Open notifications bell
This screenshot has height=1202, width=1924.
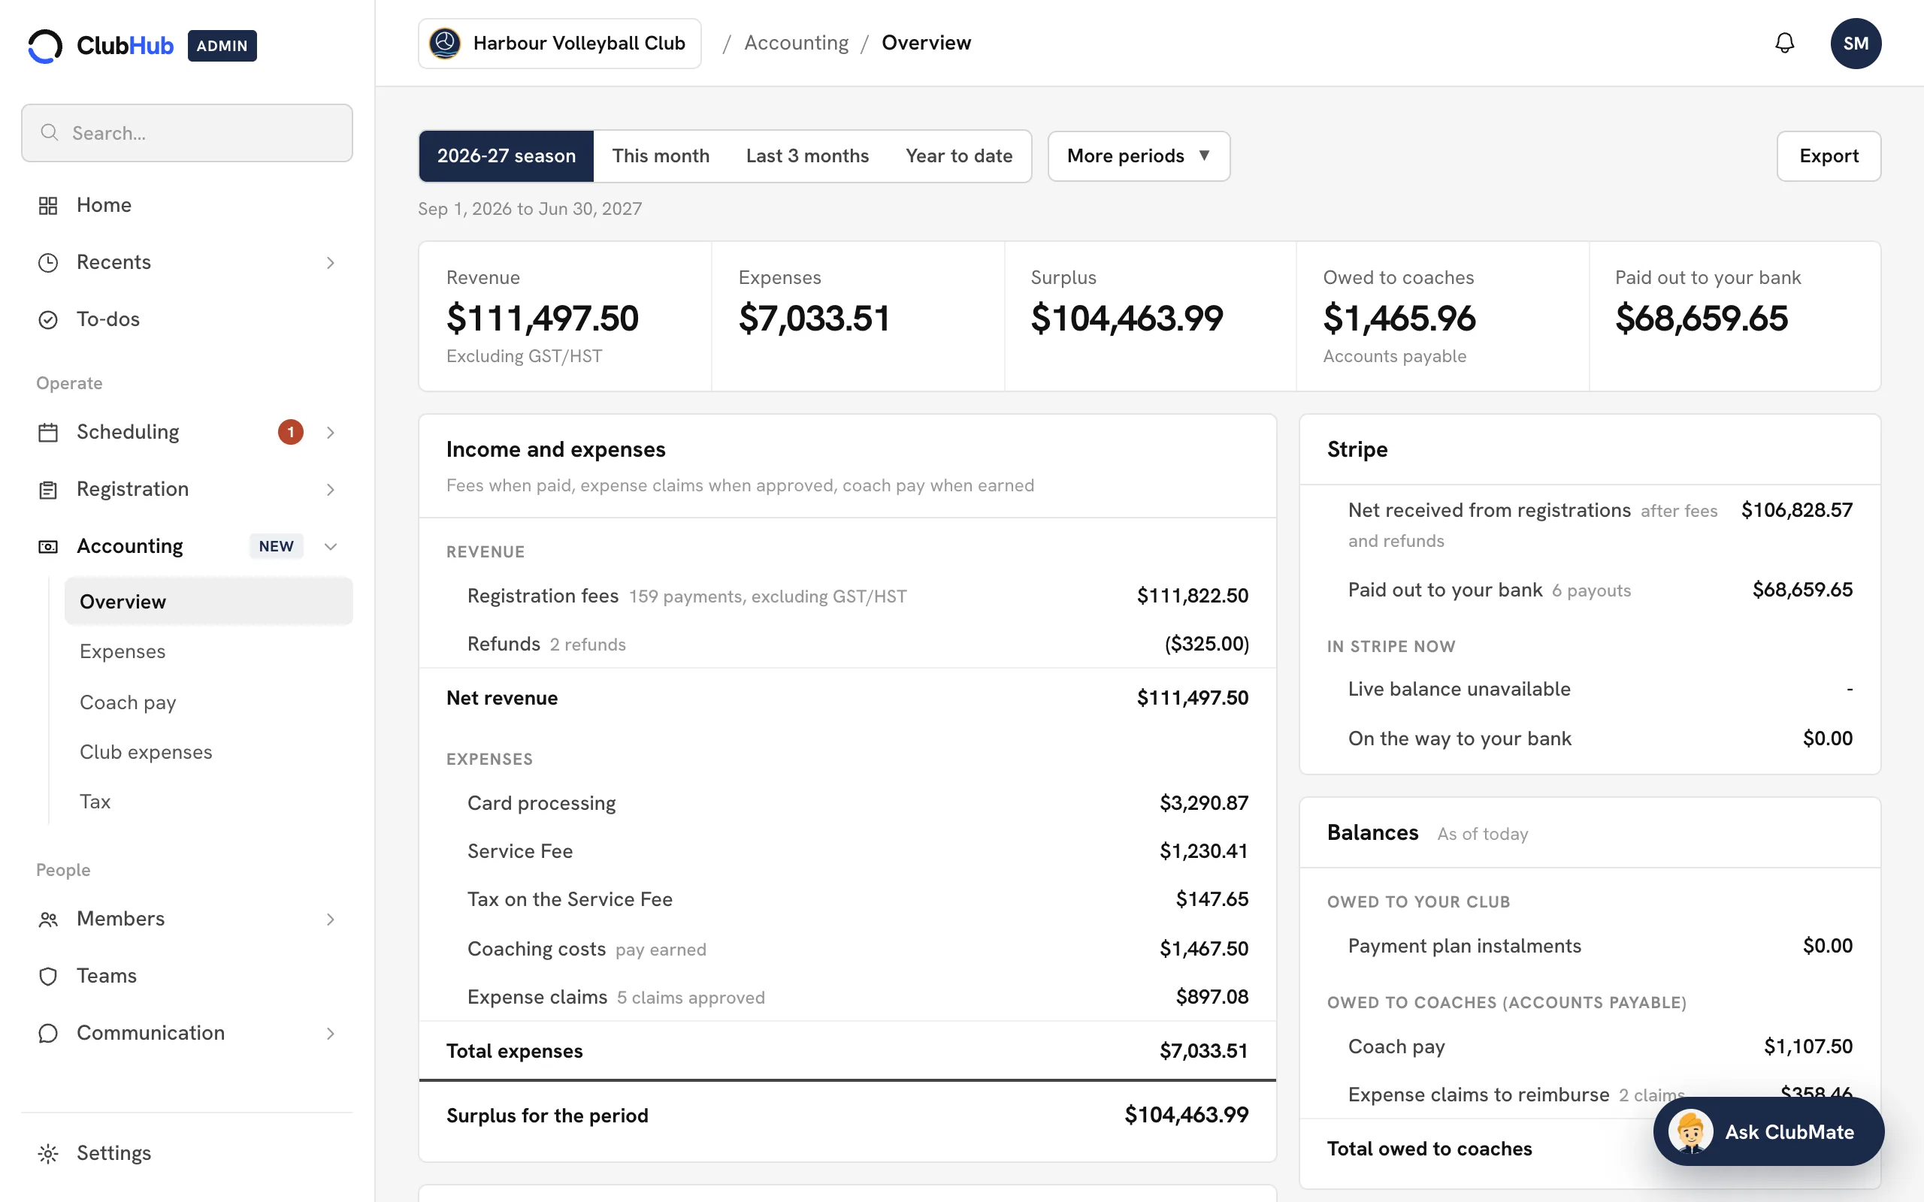tap(1784, 43)
